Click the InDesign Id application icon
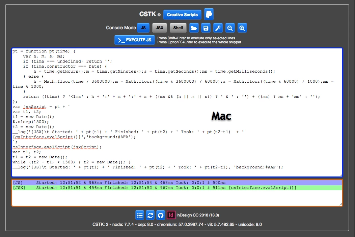The image size is (355, 237). pyautogui.click(x=171, y=215)
